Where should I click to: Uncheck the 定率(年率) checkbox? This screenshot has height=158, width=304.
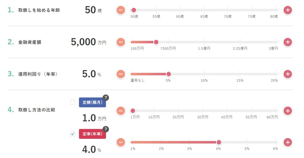pyautogui.click(x=73, y=134)
